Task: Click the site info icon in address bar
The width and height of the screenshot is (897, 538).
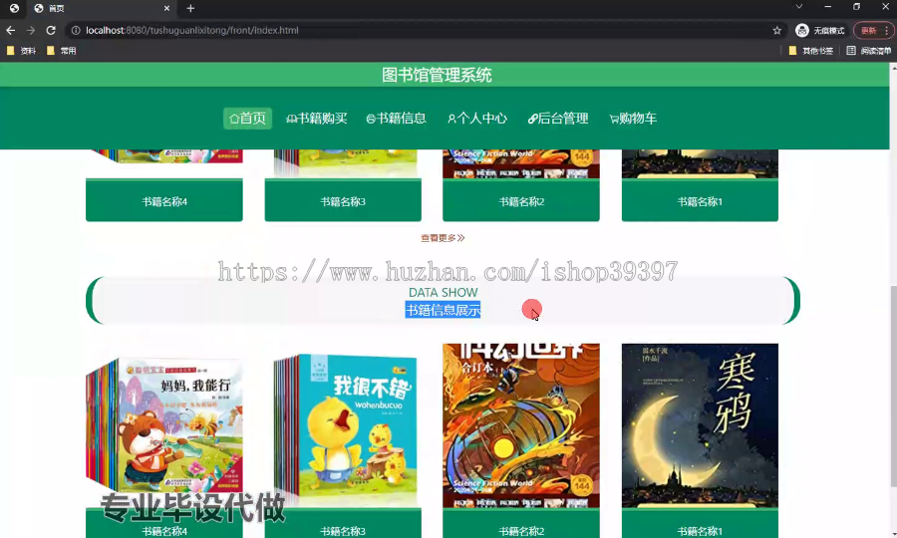Action: click(x=76, y=30)
